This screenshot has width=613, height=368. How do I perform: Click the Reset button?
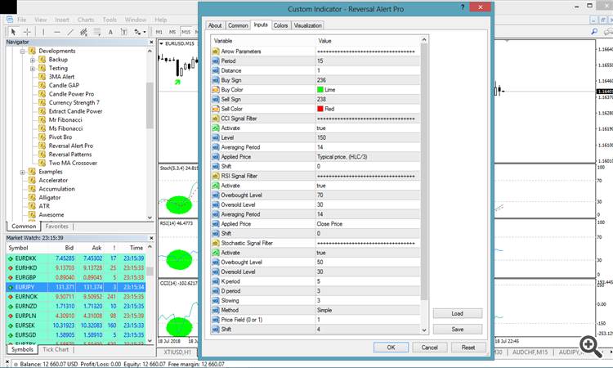tap(468, 348)
